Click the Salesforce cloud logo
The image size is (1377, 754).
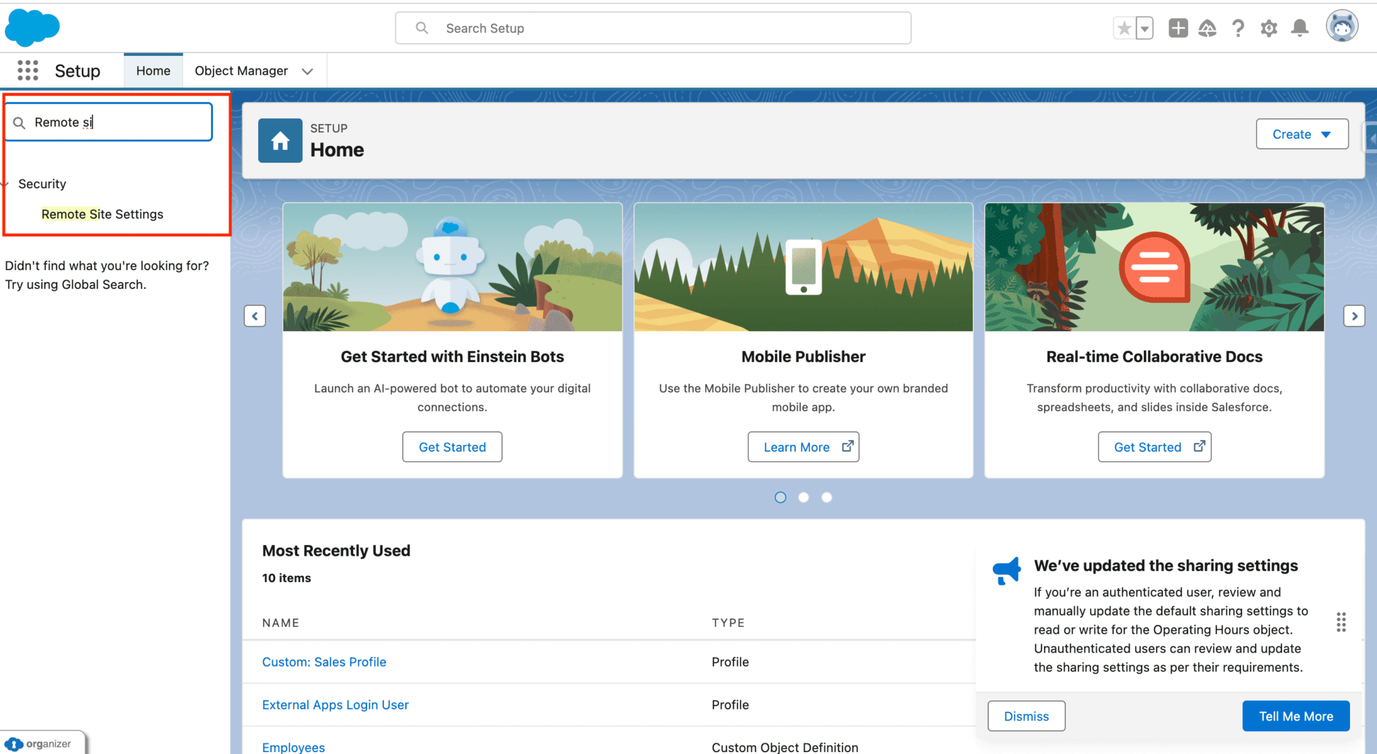[32, 28]
